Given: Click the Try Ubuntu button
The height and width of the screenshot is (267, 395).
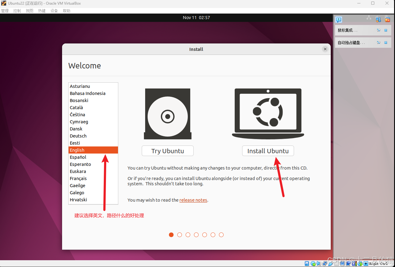Looking at the screenshot, I should click(x=168, y=151).
